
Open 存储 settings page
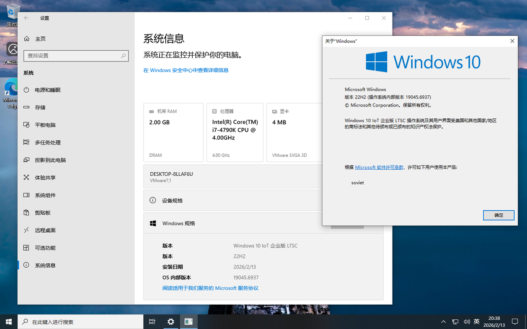point(76,107)
